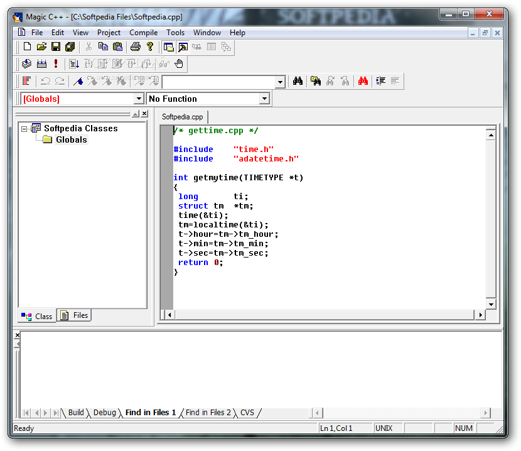
Task: Click output tabs last-tab navigation arrow
Action: [x=56, y=413]
